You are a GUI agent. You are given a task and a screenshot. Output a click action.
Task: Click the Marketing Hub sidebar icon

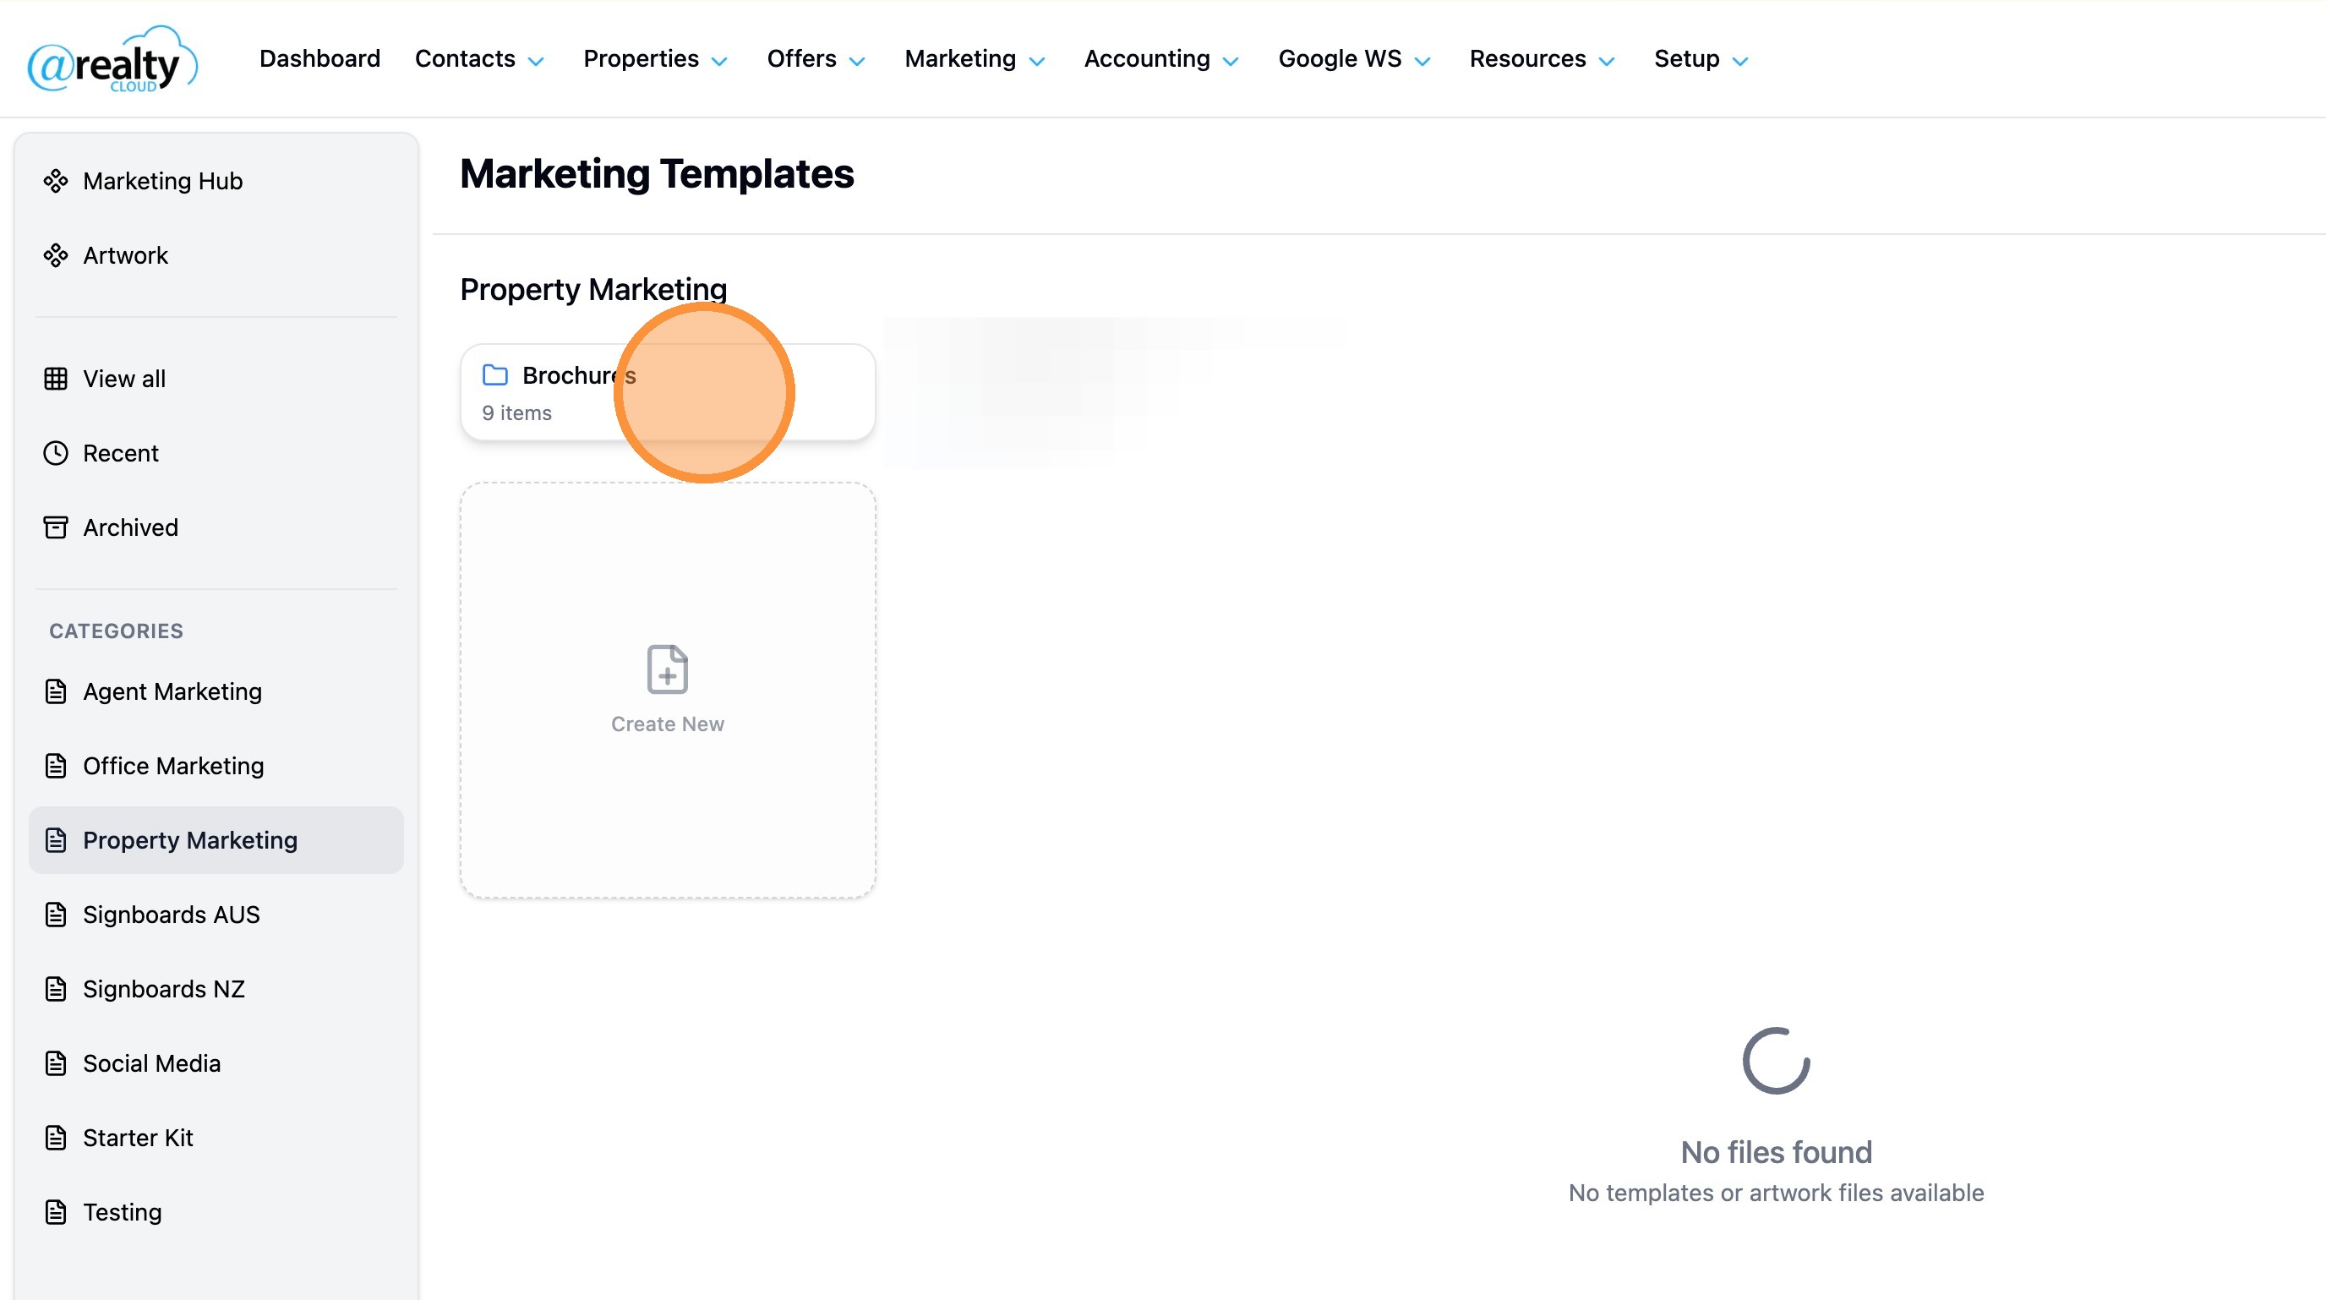tap(56, 181)
